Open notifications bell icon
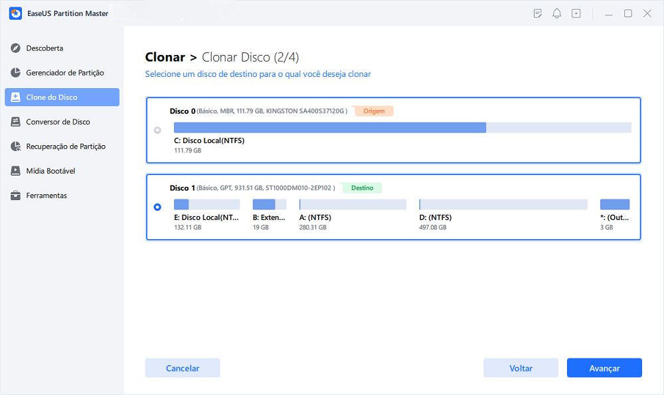This screenshot has height=395, width=664. 557,13
